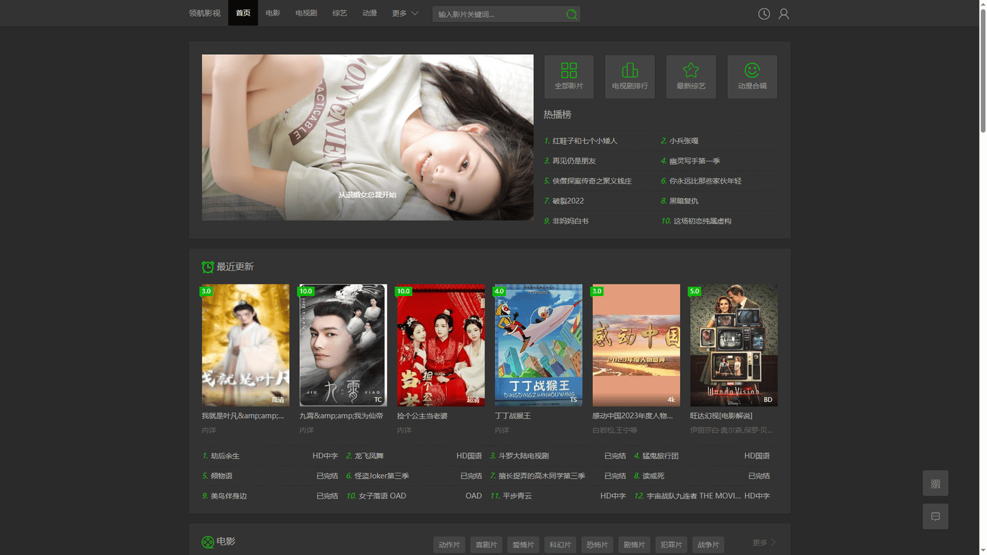The image size is (987, 555).
Task: Open 擅长捉弄的高木同学第三季 entry
Action: coord(541,476)
